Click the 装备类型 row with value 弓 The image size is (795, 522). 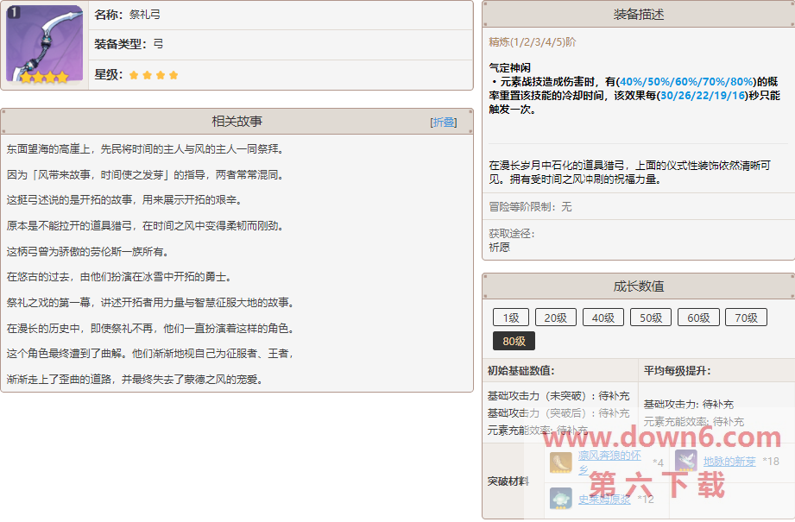coord(281,45)
